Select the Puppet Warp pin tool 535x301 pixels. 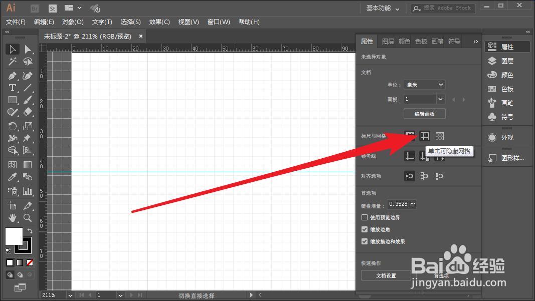coord(28,138)
